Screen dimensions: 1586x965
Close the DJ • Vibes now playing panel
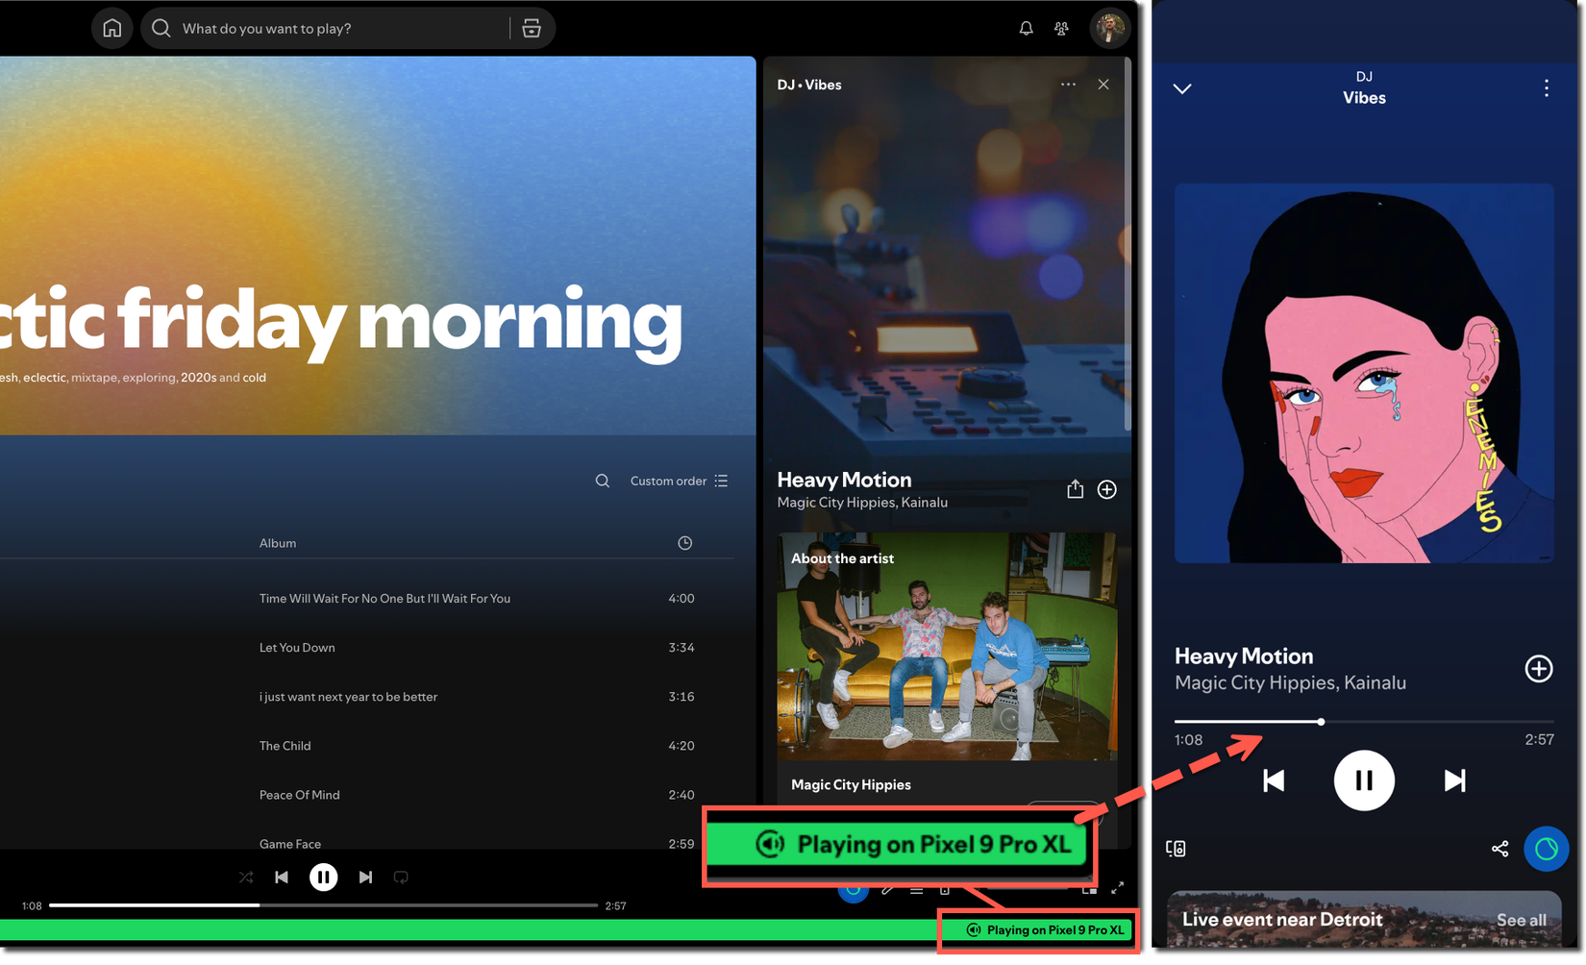1103,85
